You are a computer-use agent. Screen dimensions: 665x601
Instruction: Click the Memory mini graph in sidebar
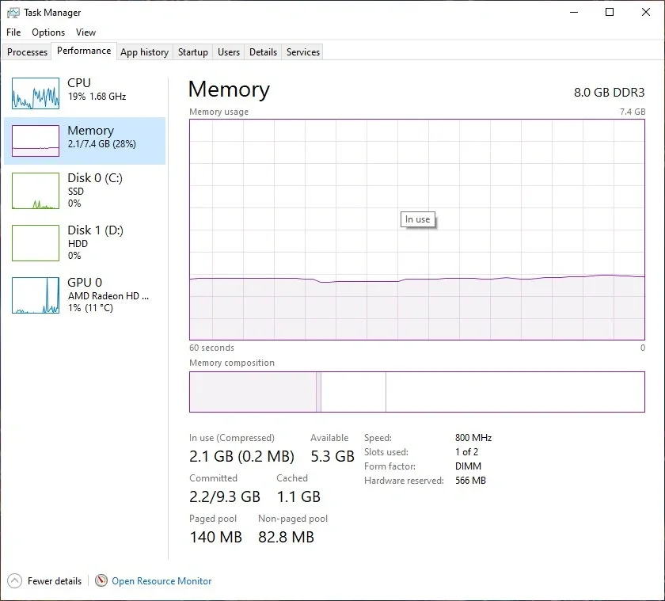[36, 141]
